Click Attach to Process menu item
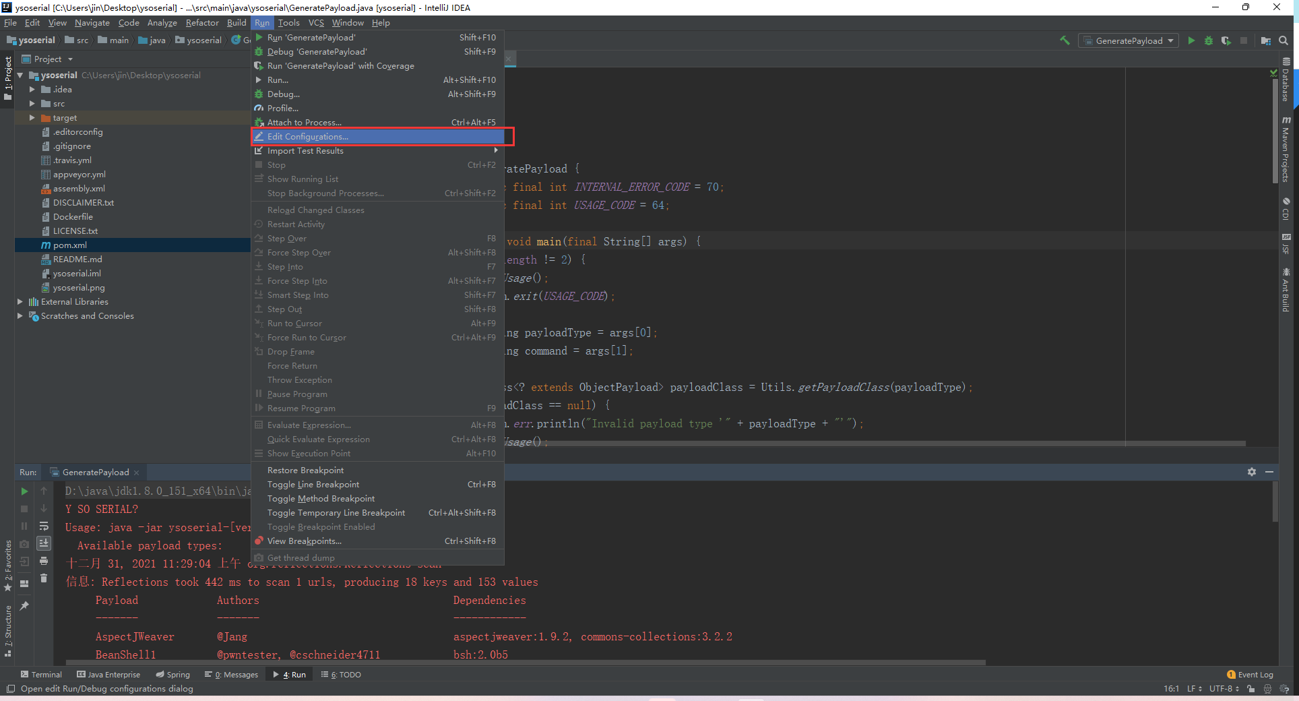 [377, 123]
